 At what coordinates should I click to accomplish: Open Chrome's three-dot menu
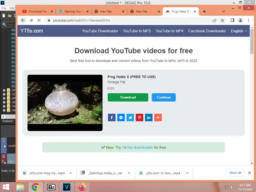coord(248,20)
